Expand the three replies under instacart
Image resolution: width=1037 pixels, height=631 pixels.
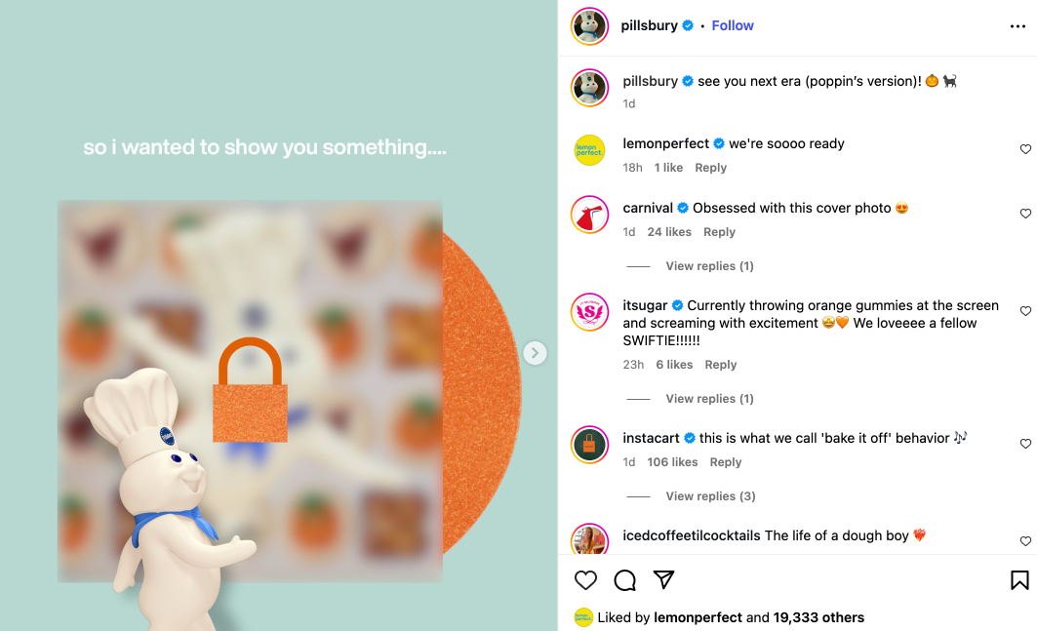pyautogui.click(x=710, y=496)
